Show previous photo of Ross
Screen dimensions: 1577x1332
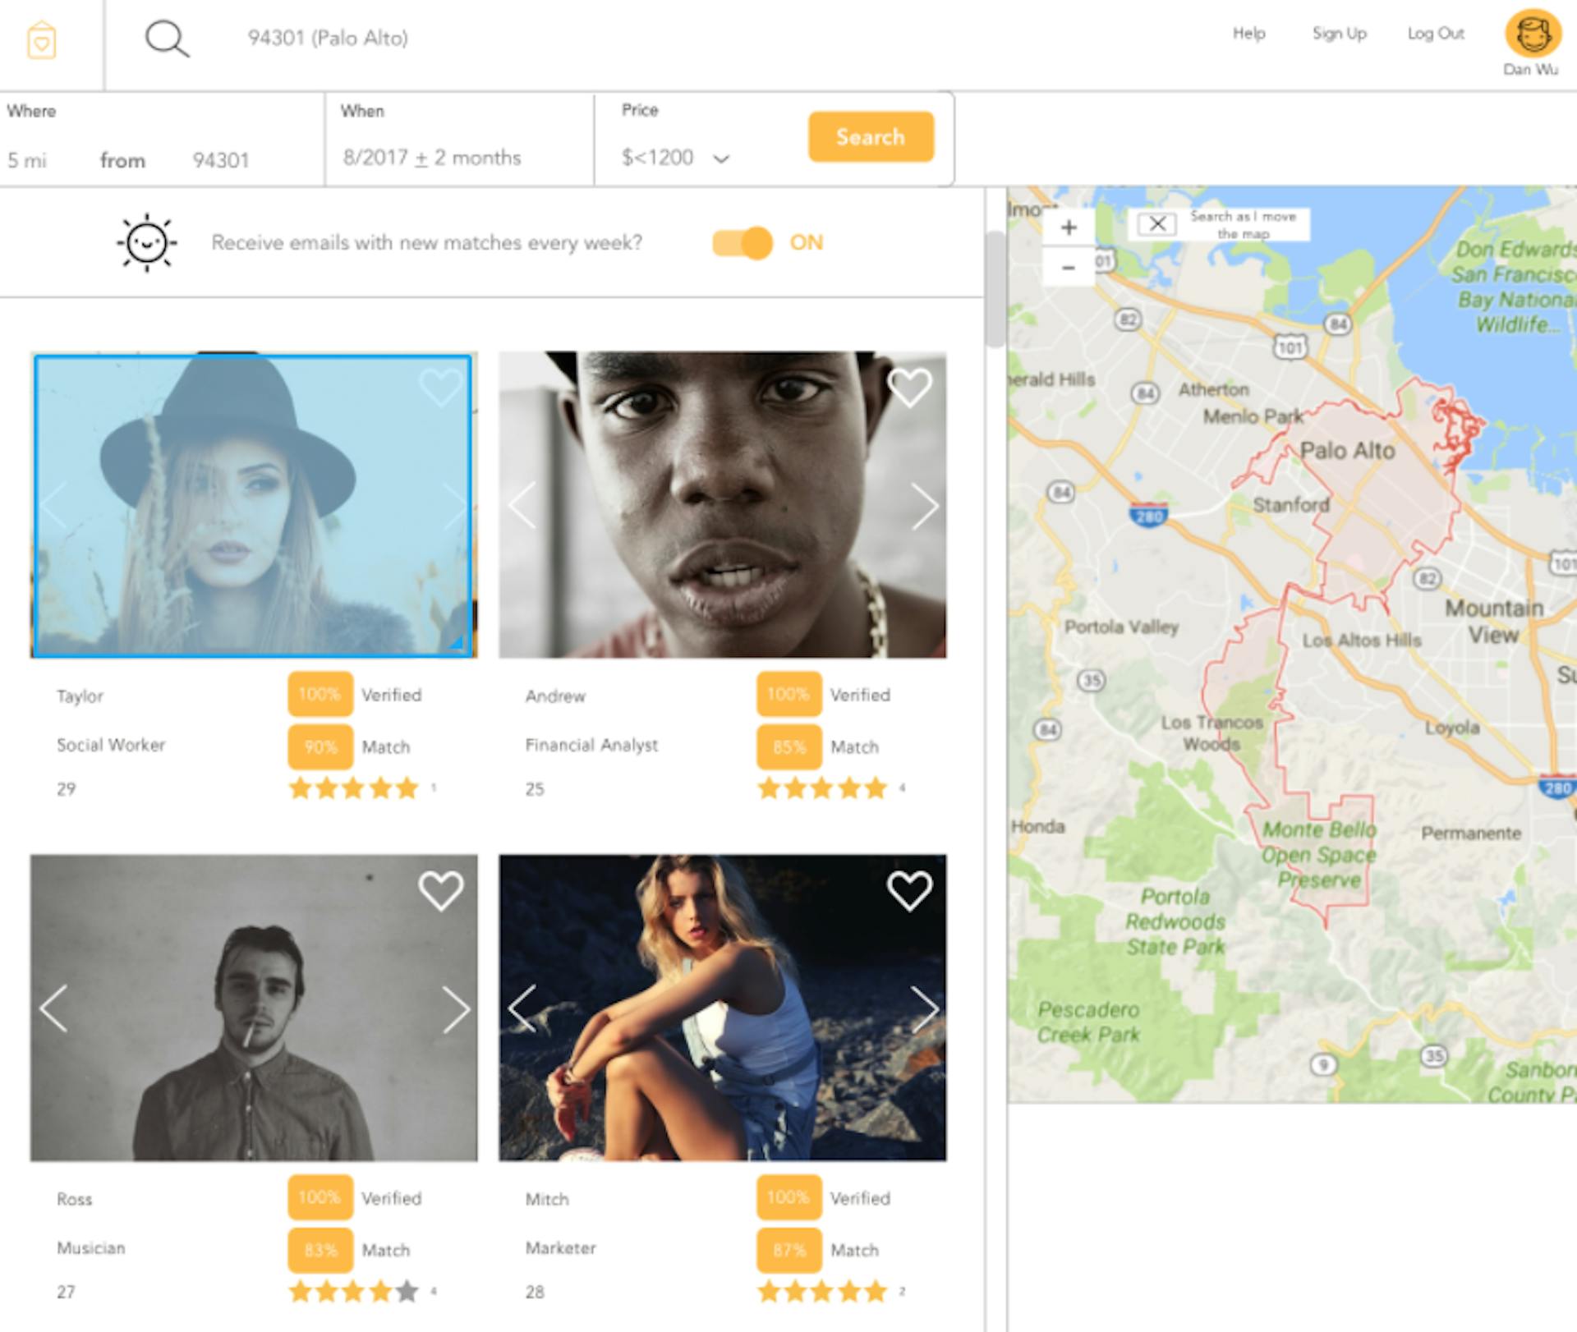click(x=53, y=1008)
